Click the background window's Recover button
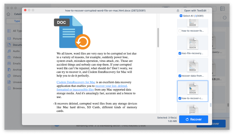This screenshot has width=234, height=135. click(x=218, y=124)
